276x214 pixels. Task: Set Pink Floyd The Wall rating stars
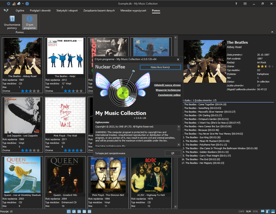click(x=73, y=150)
